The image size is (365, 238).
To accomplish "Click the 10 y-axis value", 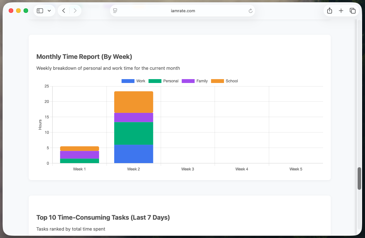I will pyautogui.click(x=47, y=133).
